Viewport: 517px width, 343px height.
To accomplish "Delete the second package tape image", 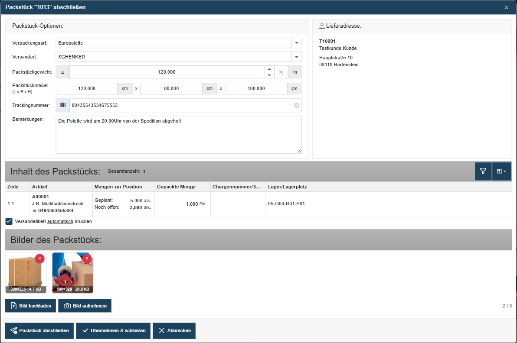I will [x=87, y=259].
